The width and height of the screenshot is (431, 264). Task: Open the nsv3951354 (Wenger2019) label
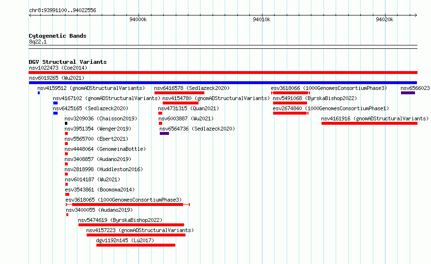98,129
